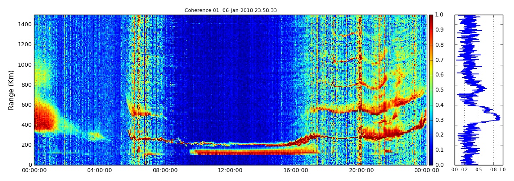Click the 0.2 tick on profile plot axis

pos(464,170)
